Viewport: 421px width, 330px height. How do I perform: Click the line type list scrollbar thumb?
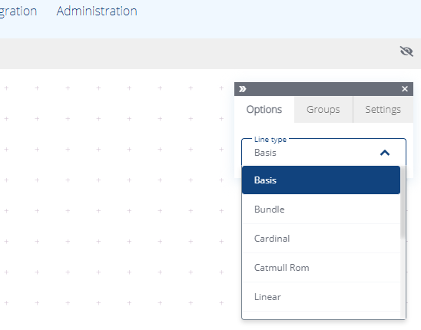pyautogui.click(x=403, y=203)
